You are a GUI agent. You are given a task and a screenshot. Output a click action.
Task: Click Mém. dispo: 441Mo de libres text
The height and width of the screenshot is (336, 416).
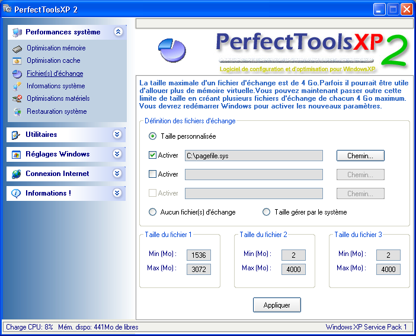[98, 327]
